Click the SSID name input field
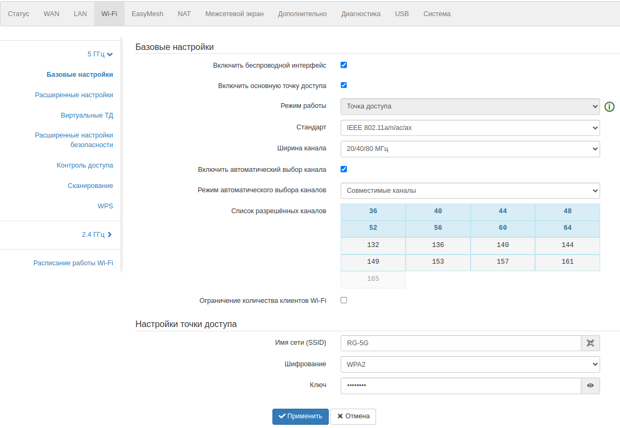 460,343
